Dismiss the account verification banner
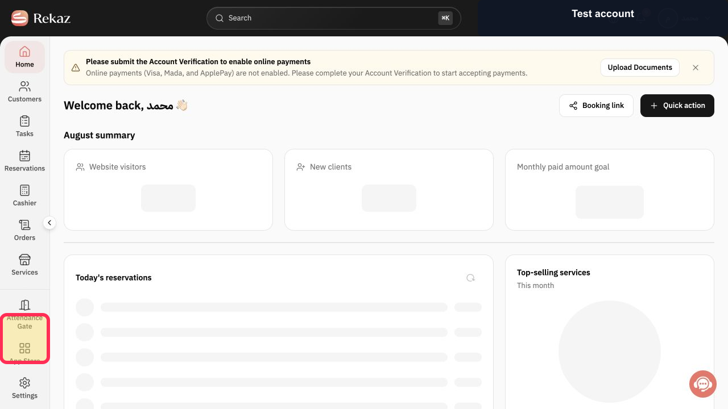Viewport: 728px width, 409px height. click(696, 68)
